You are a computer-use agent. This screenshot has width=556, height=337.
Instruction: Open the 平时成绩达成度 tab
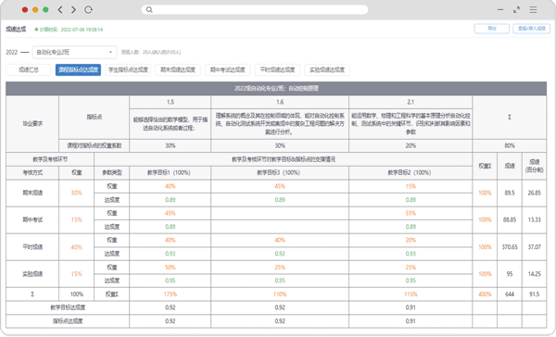277,69
